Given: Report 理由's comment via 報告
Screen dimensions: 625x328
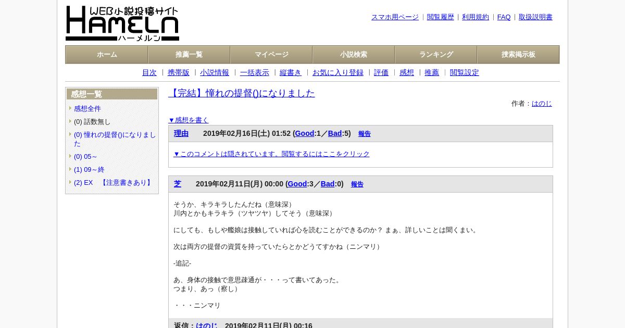Looking at the screenshot, I should (x=365, y=134).
